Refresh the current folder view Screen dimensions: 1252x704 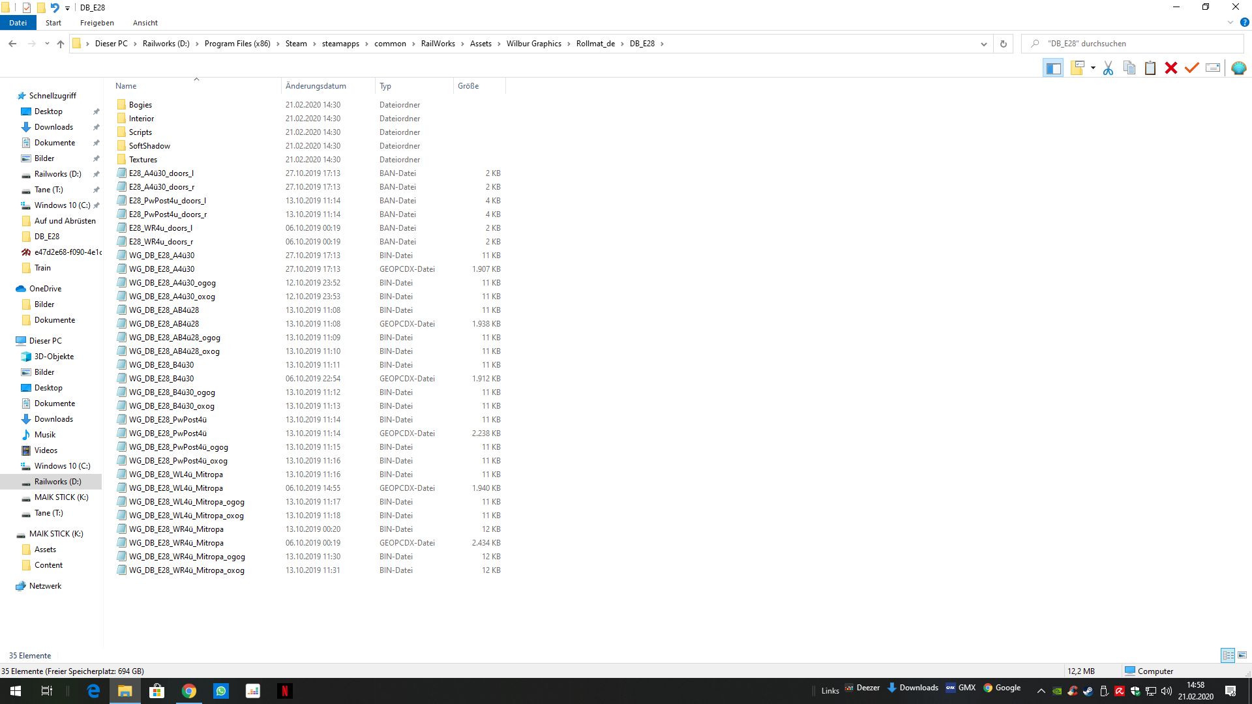click(x=1004, y=44)
